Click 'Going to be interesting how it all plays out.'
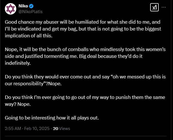This screenshot has height=140, width=173. [x=52, y=118]
